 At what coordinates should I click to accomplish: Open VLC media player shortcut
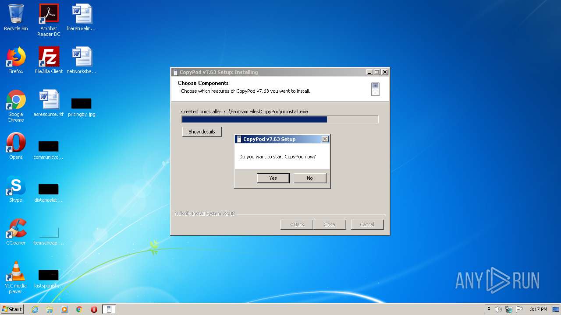click(x=16, y=277)
